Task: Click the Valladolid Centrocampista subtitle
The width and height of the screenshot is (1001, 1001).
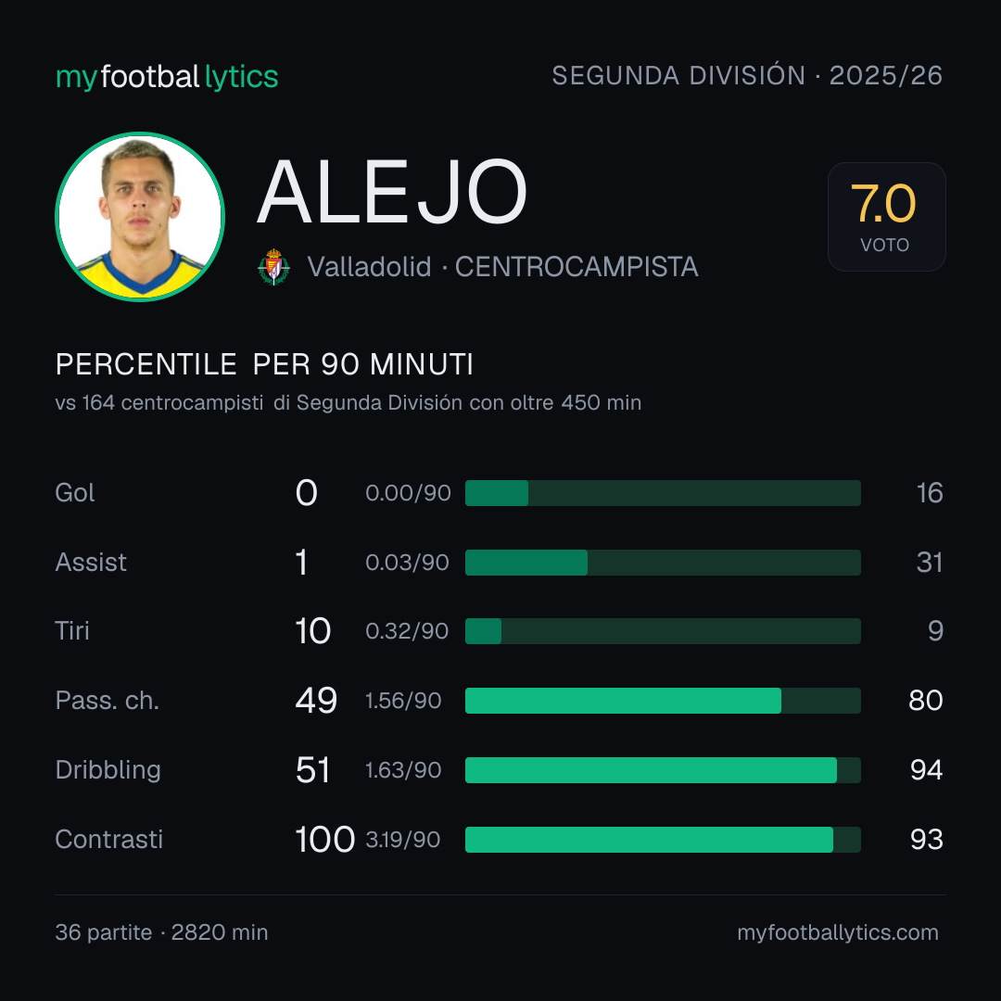Action: [x=502, y=267]
